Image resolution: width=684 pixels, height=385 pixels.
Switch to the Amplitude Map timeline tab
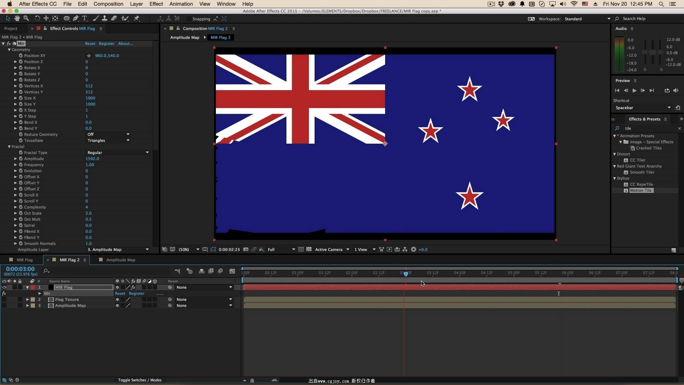(x=121, y=260)
